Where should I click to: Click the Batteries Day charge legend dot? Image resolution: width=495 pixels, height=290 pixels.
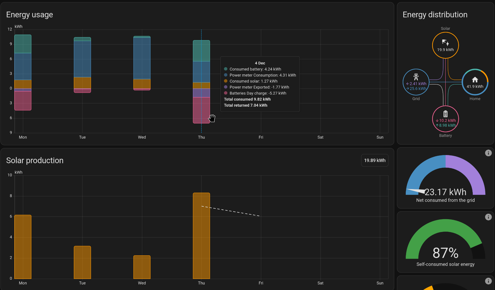(x=226, y=93)
